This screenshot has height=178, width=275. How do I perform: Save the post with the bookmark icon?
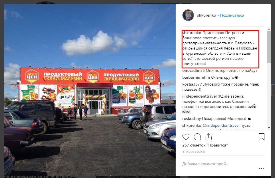(x=262, y=137)
